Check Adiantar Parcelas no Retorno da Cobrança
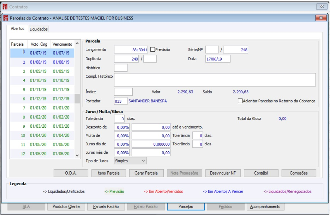 (x=240, y=101)
